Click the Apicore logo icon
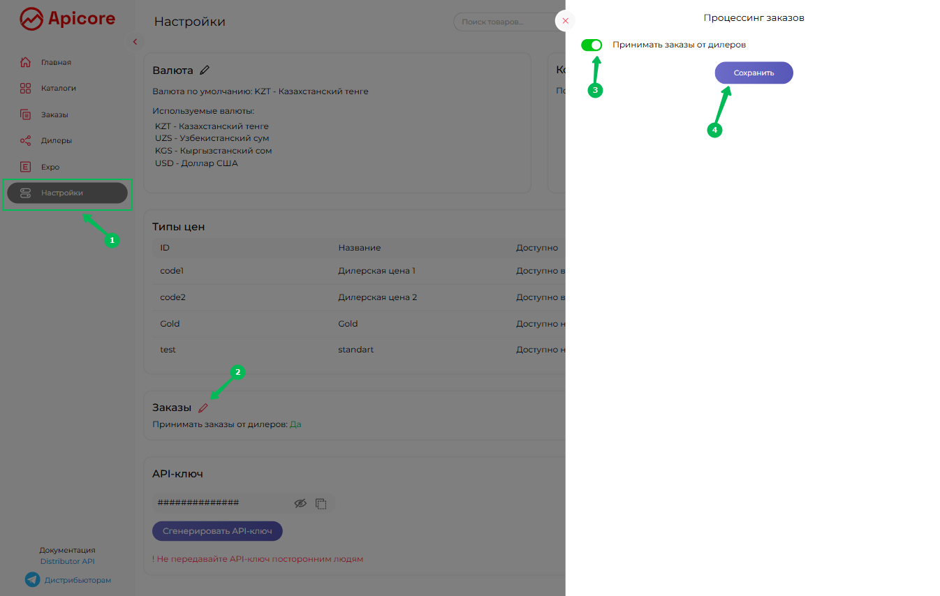This screenshot has width=940, height=596. click(x=31, y=20)
